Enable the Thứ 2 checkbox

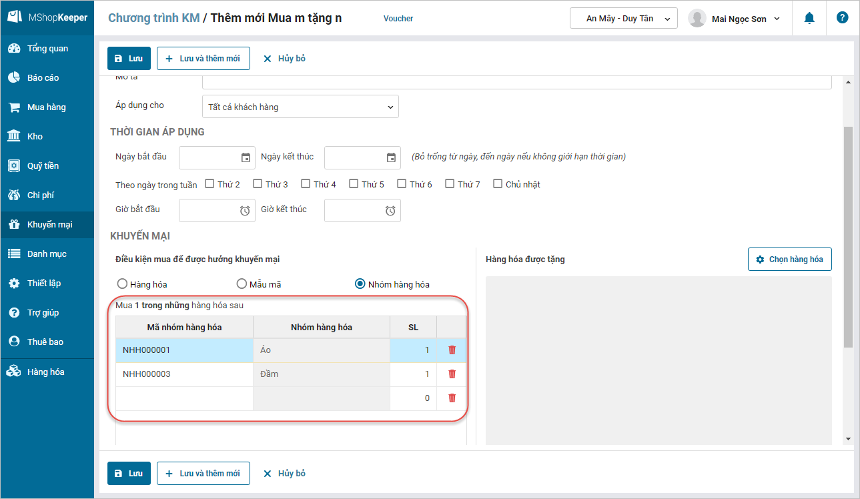pos(209,184)
